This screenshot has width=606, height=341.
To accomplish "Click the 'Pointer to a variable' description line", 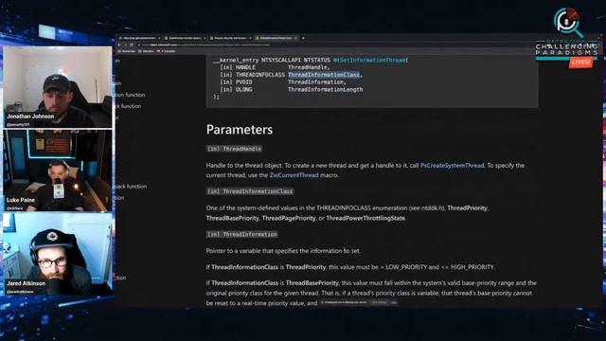I will (x=283, y=251).
